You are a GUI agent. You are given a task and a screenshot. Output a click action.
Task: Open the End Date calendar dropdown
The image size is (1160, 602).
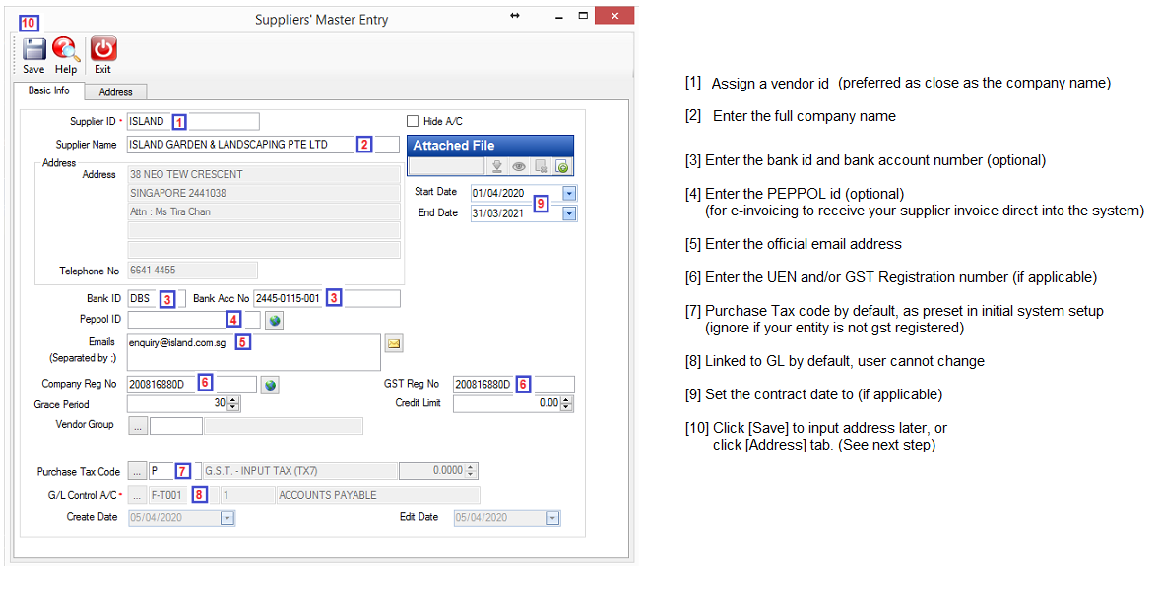click(569, 213)
